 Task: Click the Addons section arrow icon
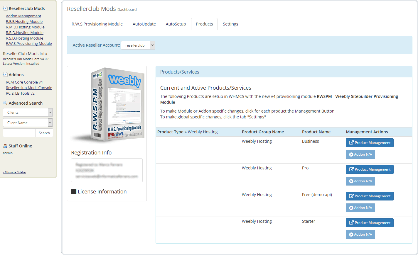pyautogui.click(x=5, y=74)
